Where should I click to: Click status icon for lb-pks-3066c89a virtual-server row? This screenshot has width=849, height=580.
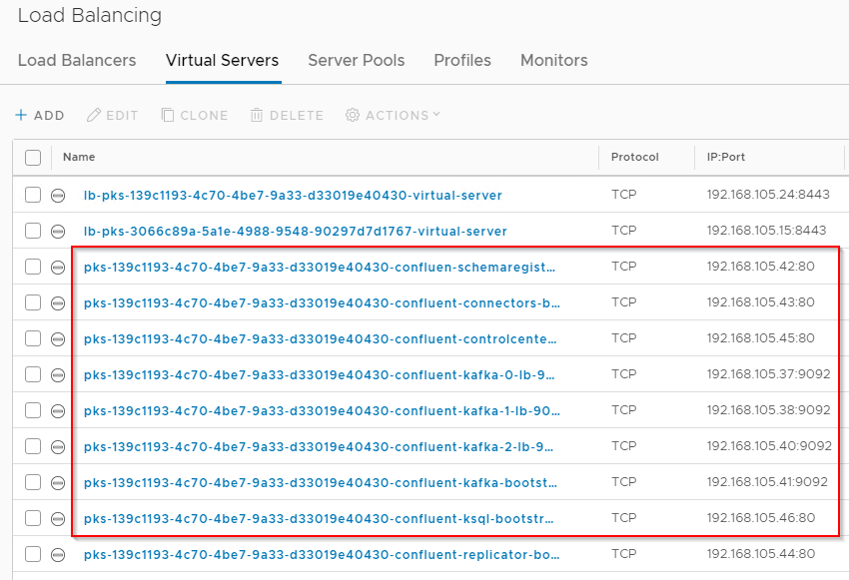pos(58,232)
